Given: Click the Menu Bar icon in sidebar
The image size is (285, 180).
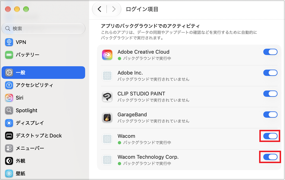Looking at the screenshot, I should (9, 148).
